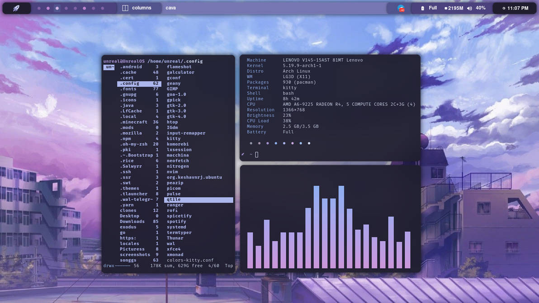Open the GIMP folder in ranger
539x303 pixels.
click(x=172, y=89)
